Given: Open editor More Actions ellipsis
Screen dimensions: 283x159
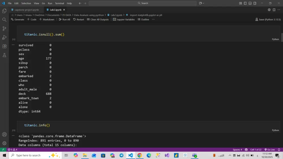Looking at the screenshot, I should [279, 10].
